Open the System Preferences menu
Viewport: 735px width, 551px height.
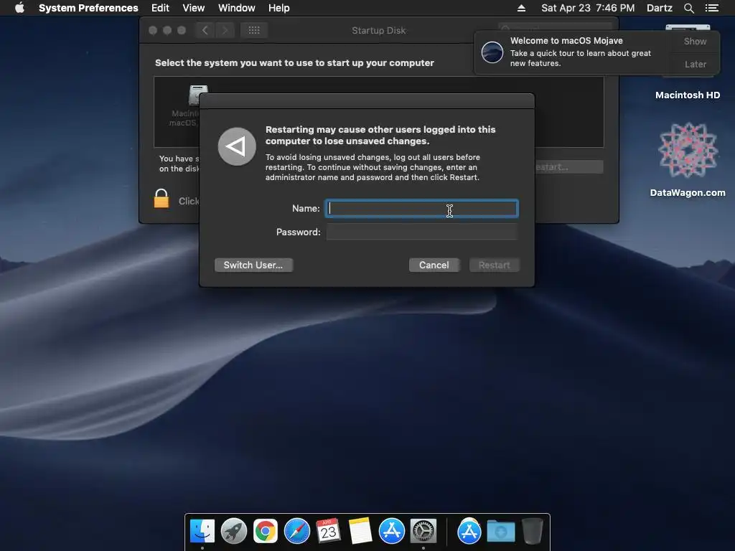(88, 8)
